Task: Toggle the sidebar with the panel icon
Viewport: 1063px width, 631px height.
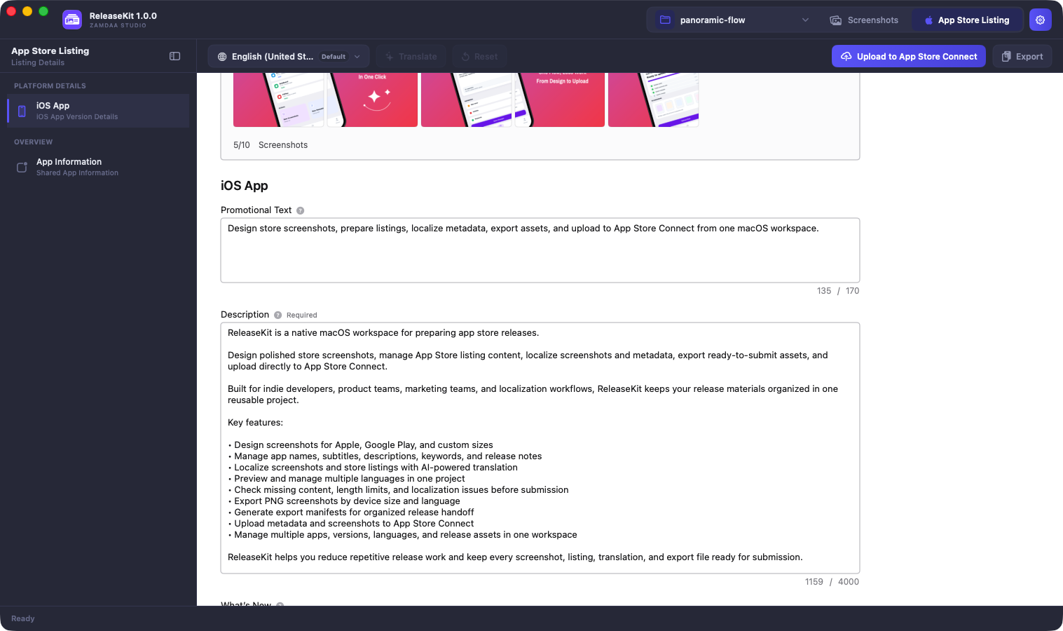Action: 175,56
